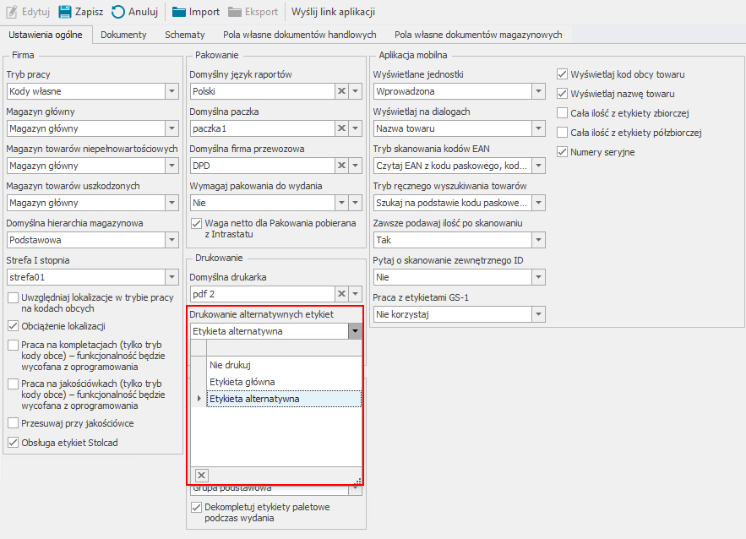Disable Numery seryjne checkbox
The image size is (746, 539).
pyautogui.click(x=564, y=152)
